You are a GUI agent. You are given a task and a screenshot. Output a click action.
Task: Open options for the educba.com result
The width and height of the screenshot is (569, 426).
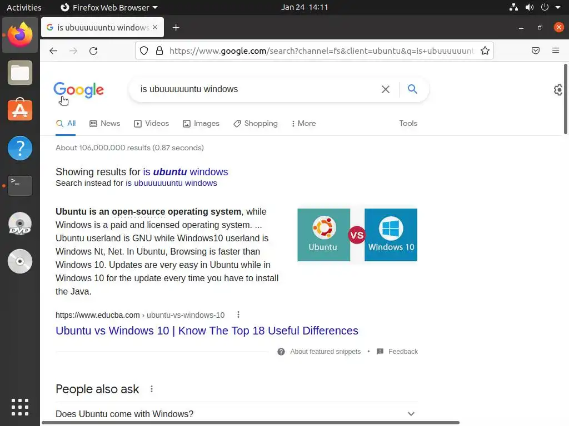(238, 315)
